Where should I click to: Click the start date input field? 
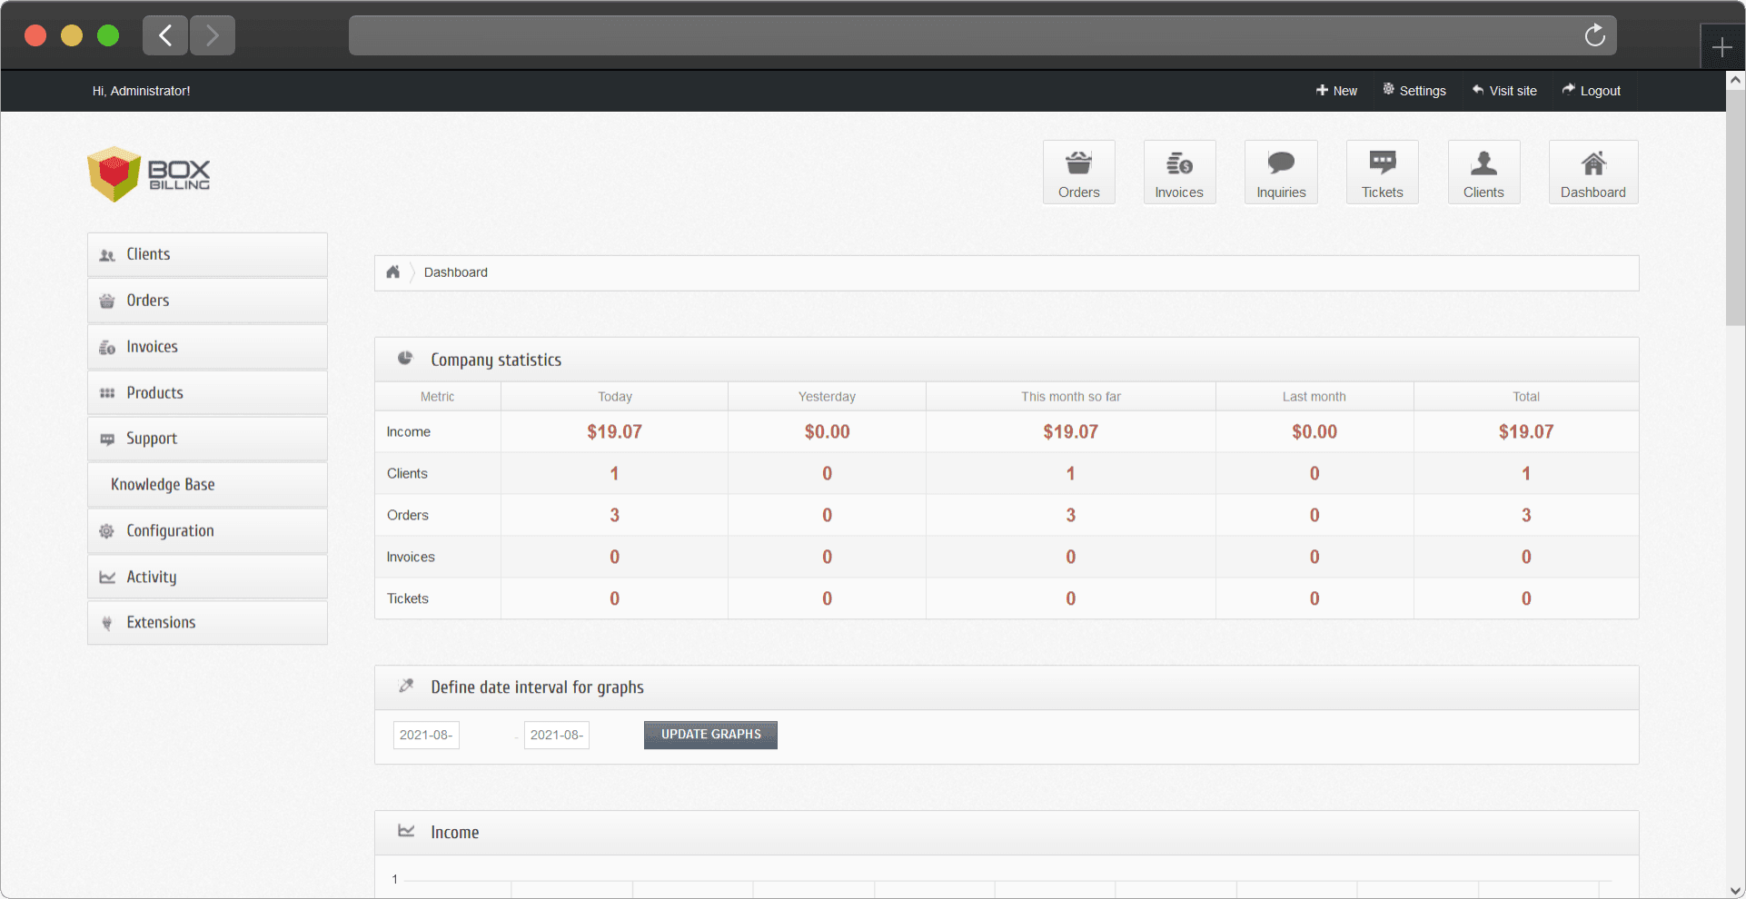click(426, 735)
